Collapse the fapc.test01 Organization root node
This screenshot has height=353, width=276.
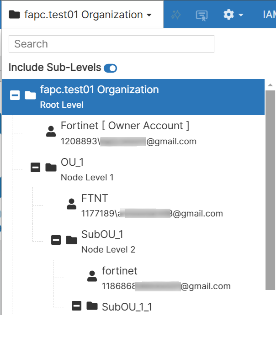(x=15, y=95)
